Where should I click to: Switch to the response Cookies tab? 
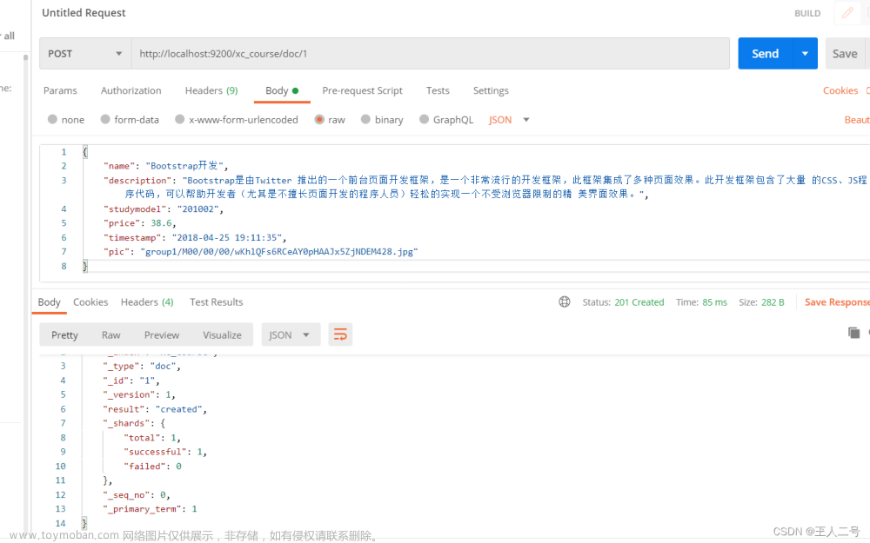(90, 302)
